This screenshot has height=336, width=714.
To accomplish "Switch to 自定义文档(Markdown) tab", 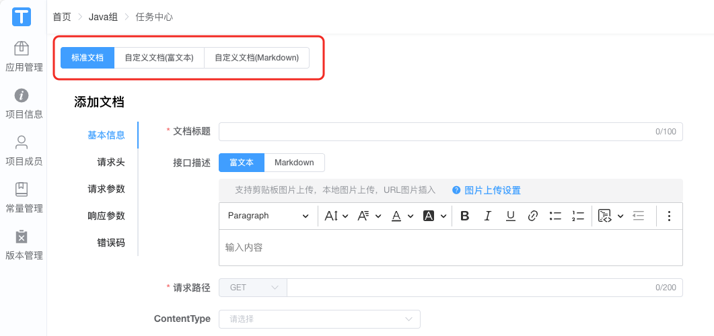I will (256, 58).
